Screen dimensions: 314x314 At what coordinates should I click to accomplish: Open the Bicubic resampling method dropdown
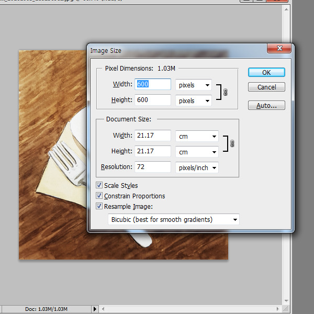(174, 219)
